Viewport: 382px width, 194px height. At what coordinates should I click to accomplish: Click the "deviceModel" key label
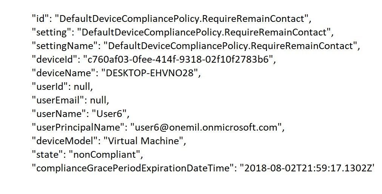(65, 141)
